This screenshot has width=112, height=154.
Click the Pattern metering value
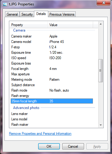click(x=55, y=80)
